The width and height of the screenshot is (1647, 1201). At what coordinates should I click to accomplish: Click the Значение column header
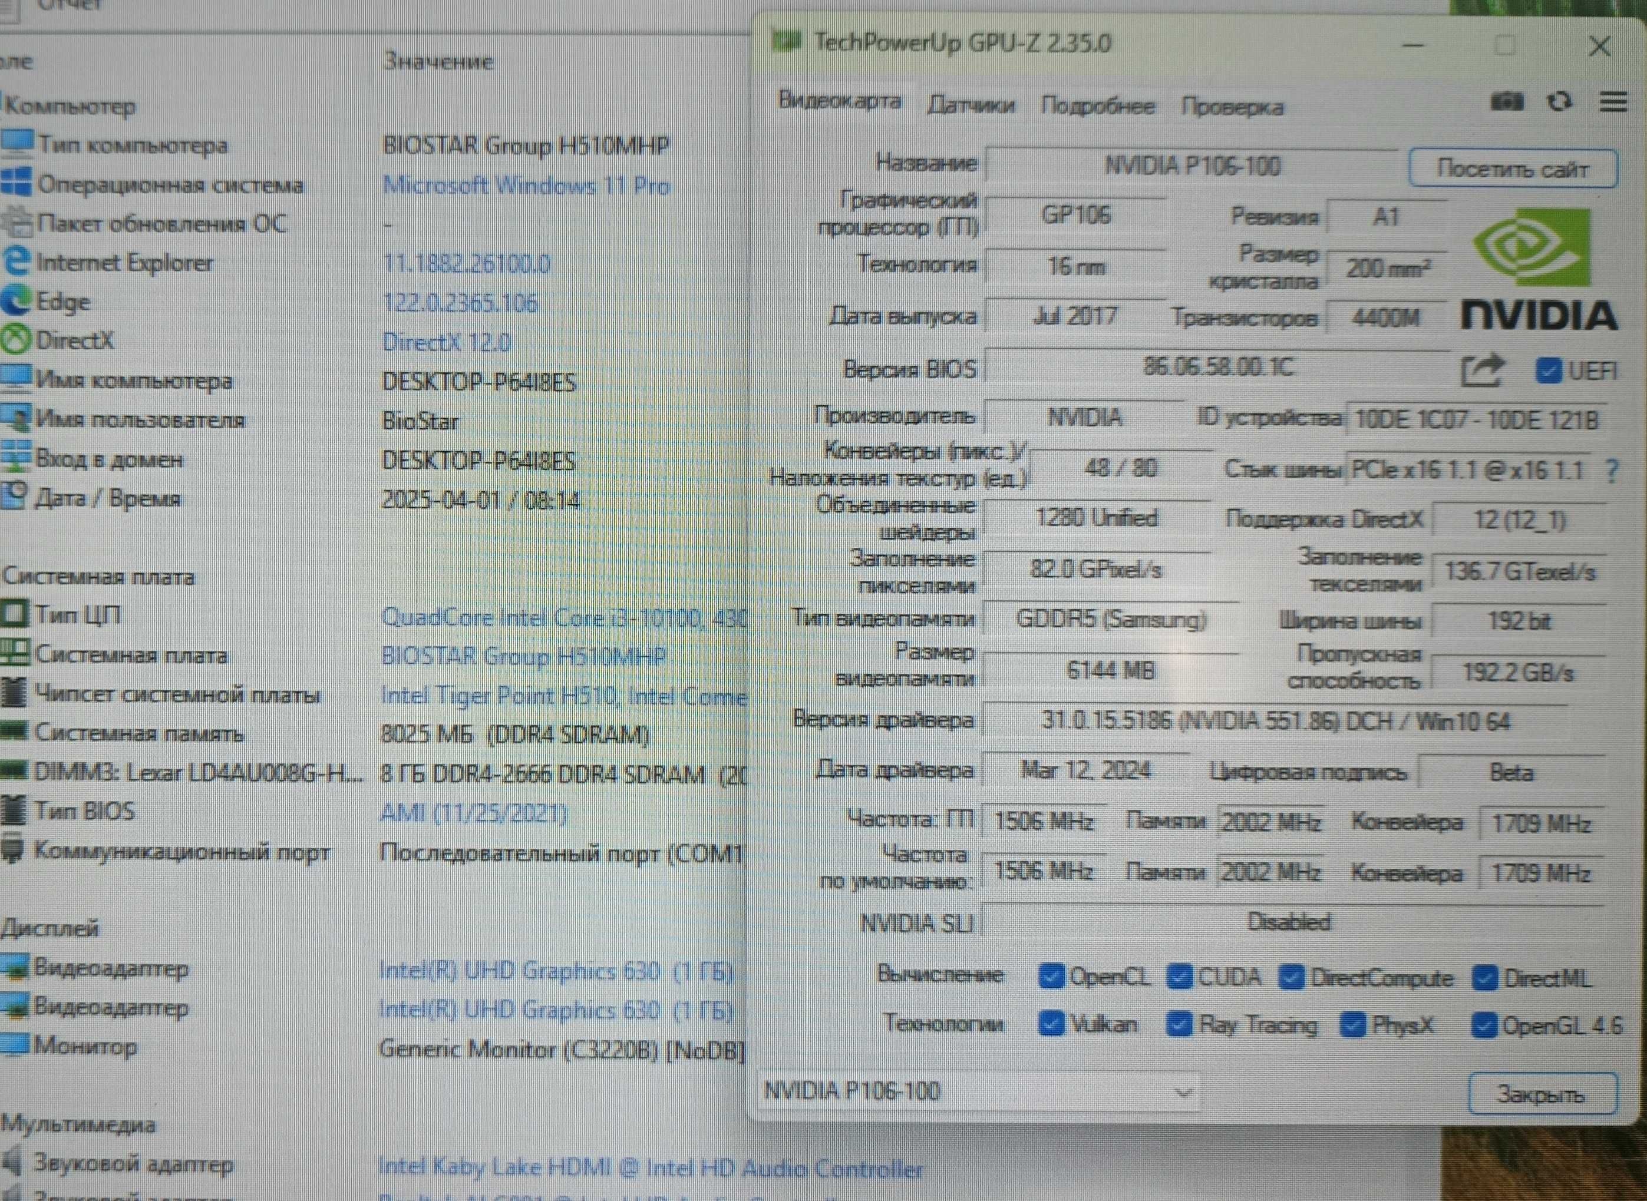438,61
